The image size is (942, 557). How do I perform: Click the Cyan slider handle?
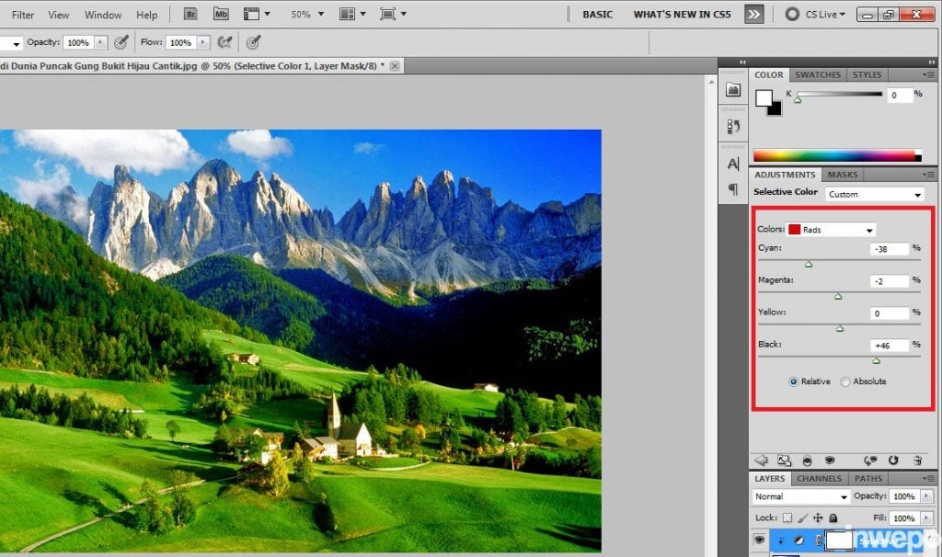coord(809,264)
